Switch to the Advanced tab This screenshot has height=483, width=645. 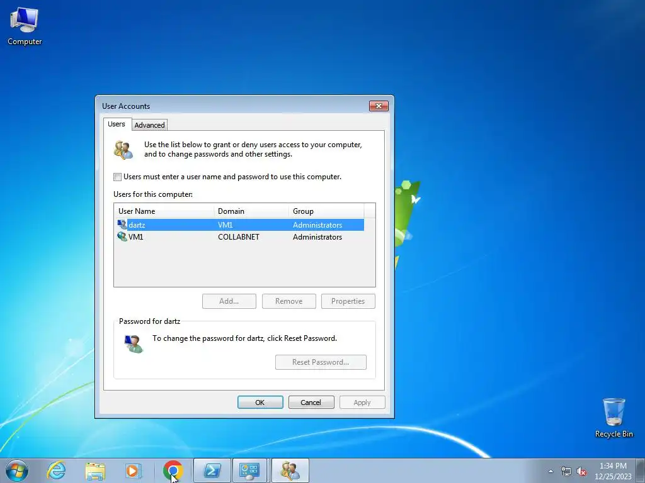[149, 125]
